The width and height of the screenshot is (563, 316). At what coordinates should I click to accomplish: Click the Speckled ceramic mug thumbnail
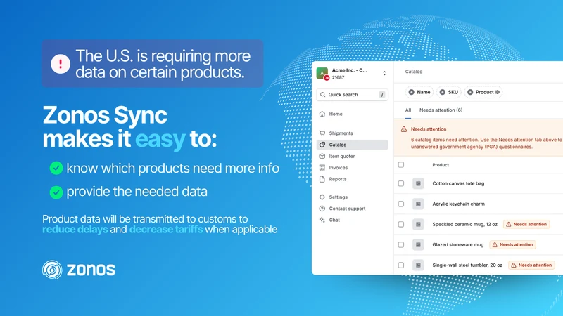coord(418,224)
